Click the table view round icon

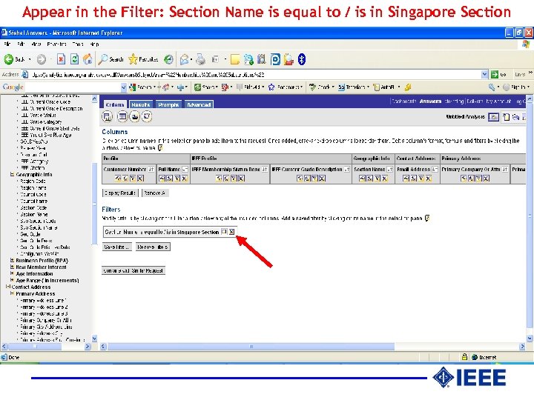point(122,117)
